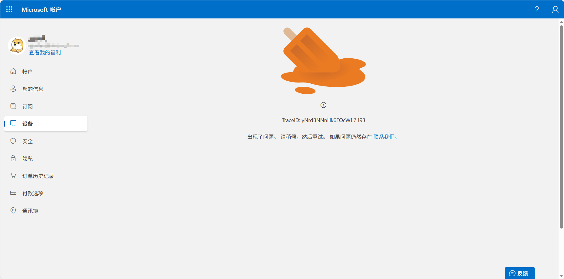Open the app launcher grid icon
The image size is (564, 279).
pyautogui.click(x=9, y=9)
